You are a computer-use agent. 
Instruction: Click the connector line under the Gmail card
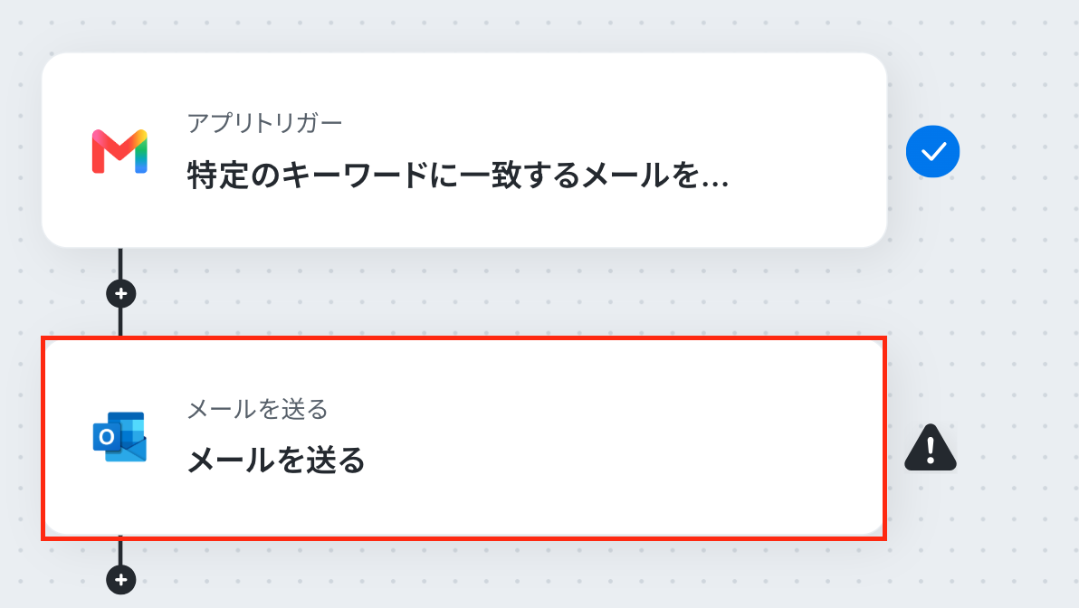point(120,262)
